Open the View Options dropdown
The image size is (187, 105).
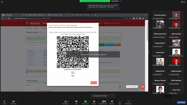coord(116,1)
